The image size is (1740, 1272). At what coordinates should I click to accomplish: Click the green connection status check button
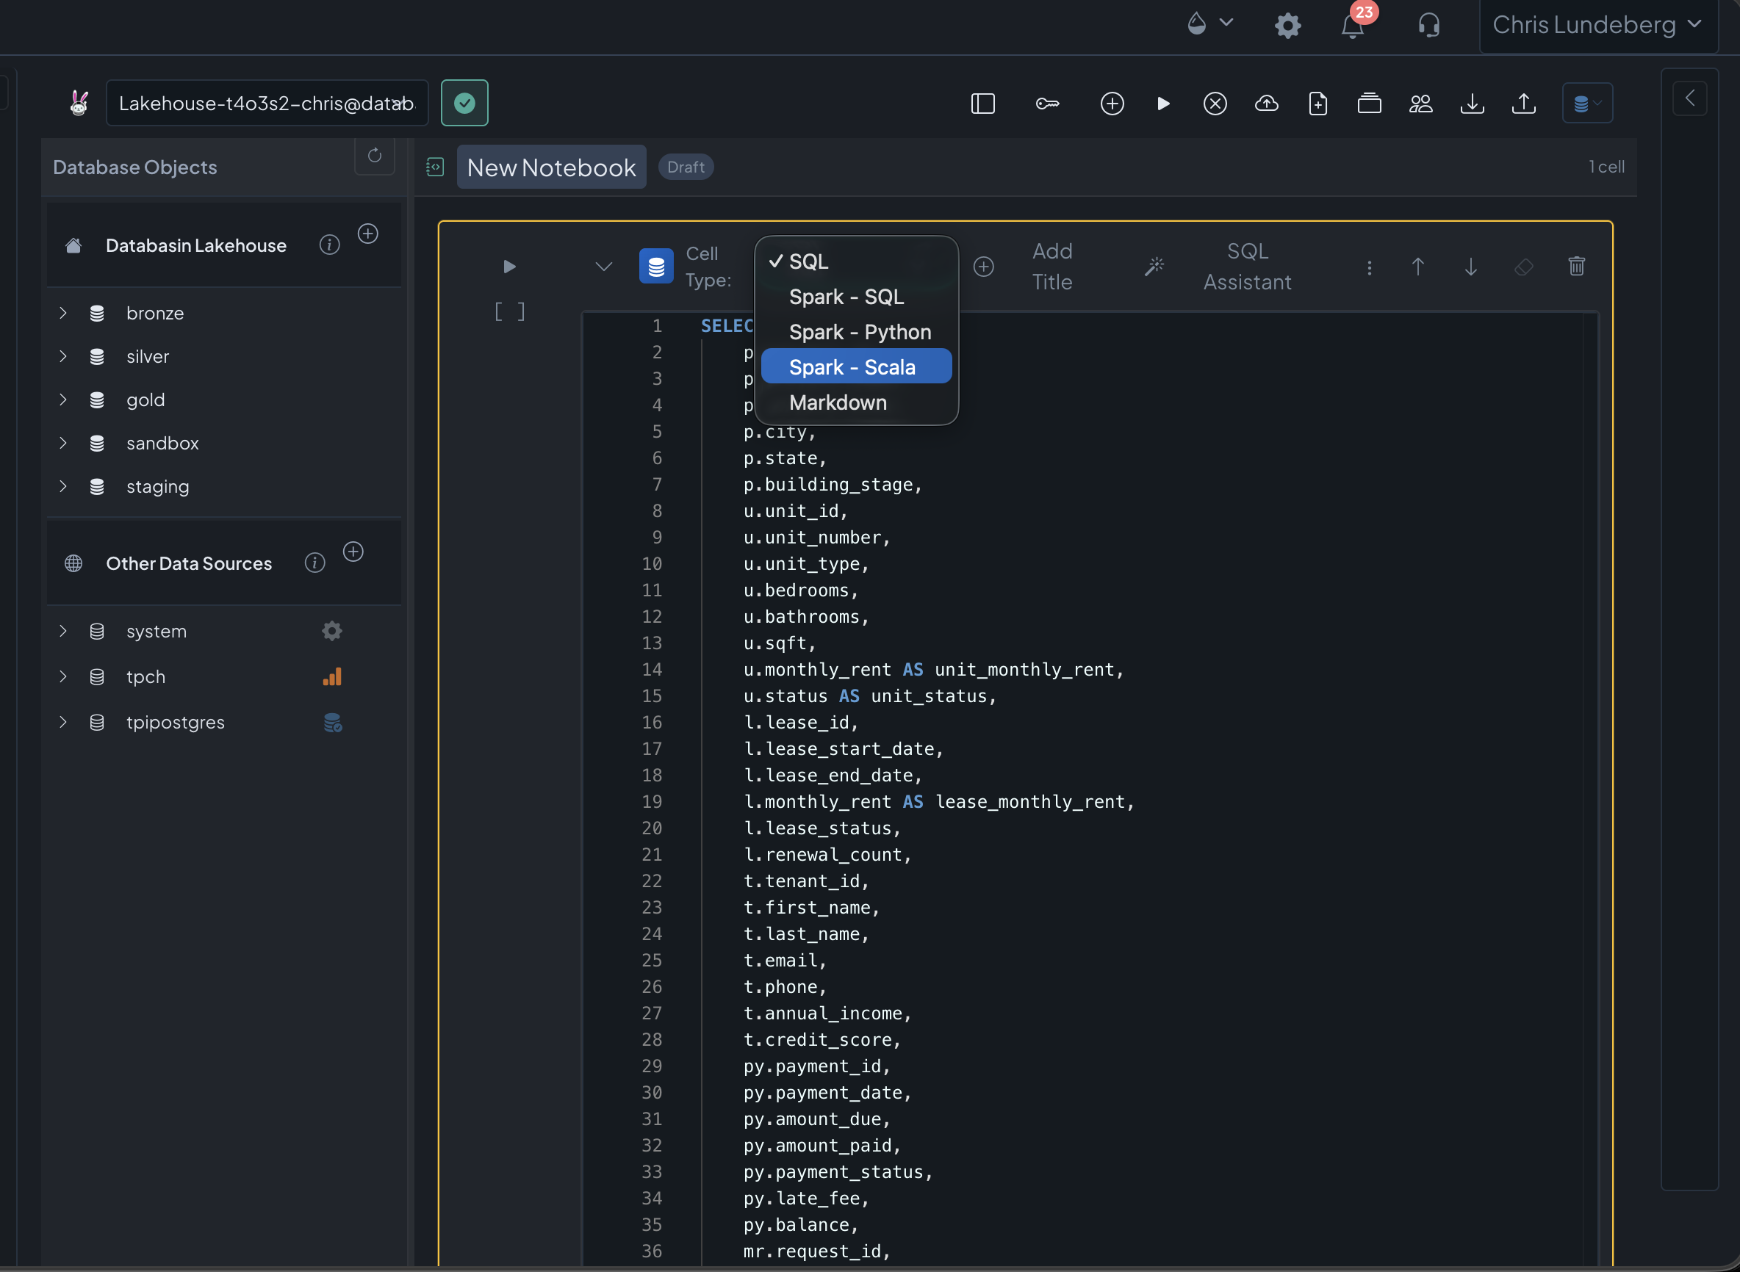click(x=464, y=103)
